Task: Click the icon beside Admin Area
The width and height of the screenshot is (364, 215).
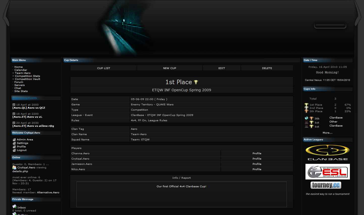Action: click(x=14, y=140)
